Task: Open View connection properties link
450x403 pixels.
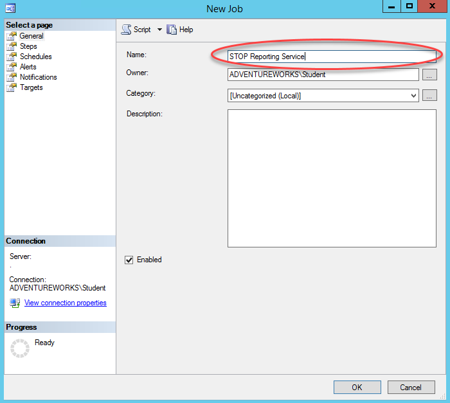Action: pyautogui.click(x=65, y=303)
